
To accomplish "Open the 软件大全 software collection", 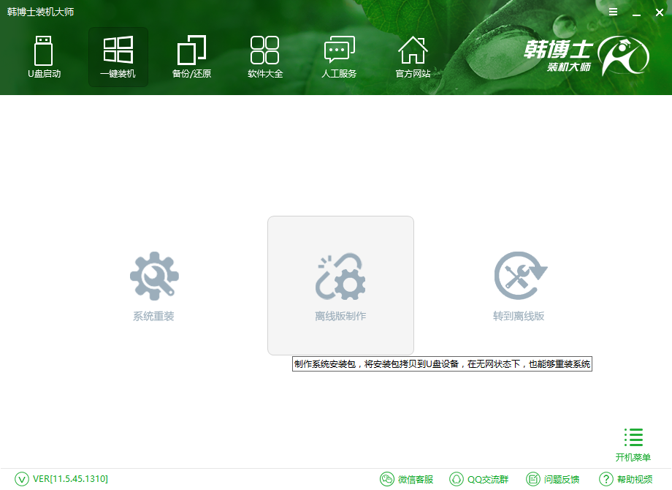I will (x=265, y=56).
